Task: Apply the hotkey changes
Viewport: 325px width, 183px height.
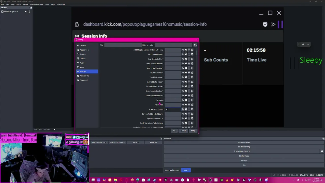Action: 193,131
